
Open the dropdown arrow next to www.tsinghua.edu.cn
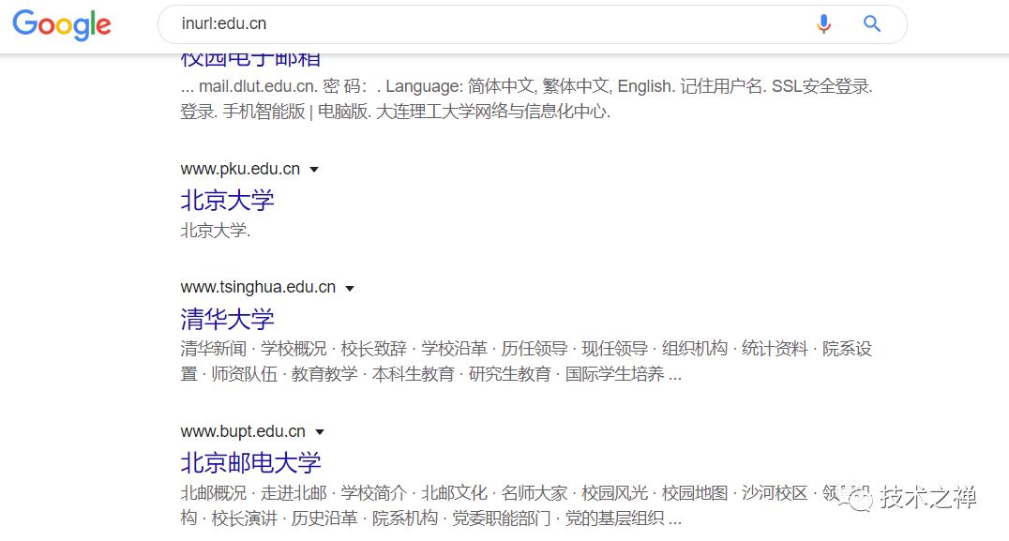(x=348, y=287)
